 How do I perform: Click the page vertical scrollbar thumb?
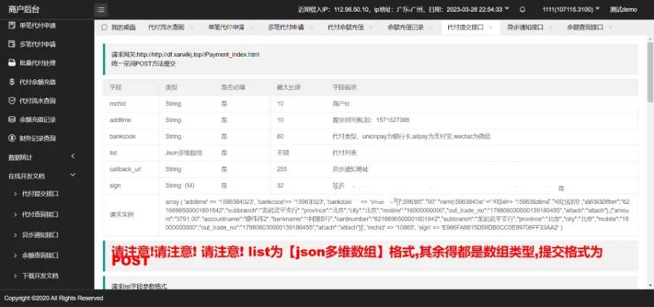tap(650, 71)
